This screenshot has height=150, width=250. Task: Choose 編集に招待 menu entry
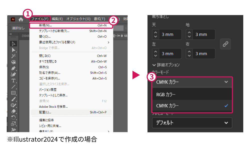(x=71, y=120)
